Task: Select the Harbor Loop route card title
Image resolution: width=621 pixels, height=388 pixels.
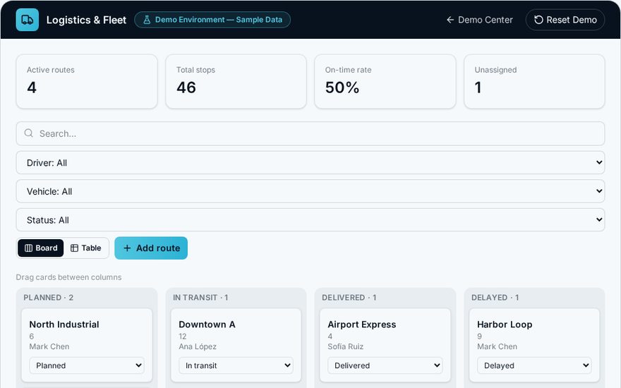Action: pyautogui.click(x=505, y=325)
